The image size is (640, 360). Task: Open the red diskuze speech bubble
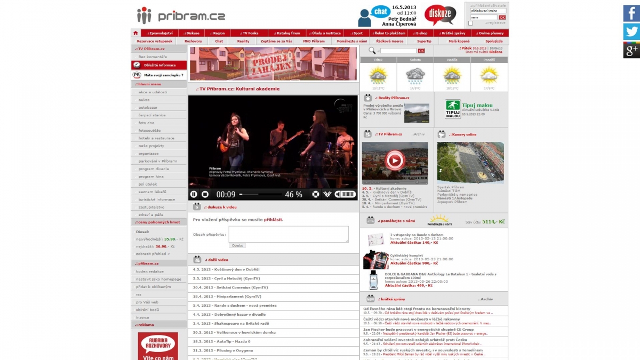(441, 15)
